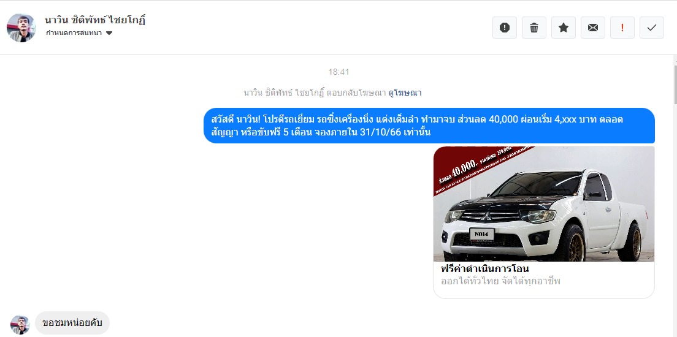Delete conversation using trash can icon
The width and height of the screenshot is (677, 337).
pyautogui.click(x=534, y=28)
